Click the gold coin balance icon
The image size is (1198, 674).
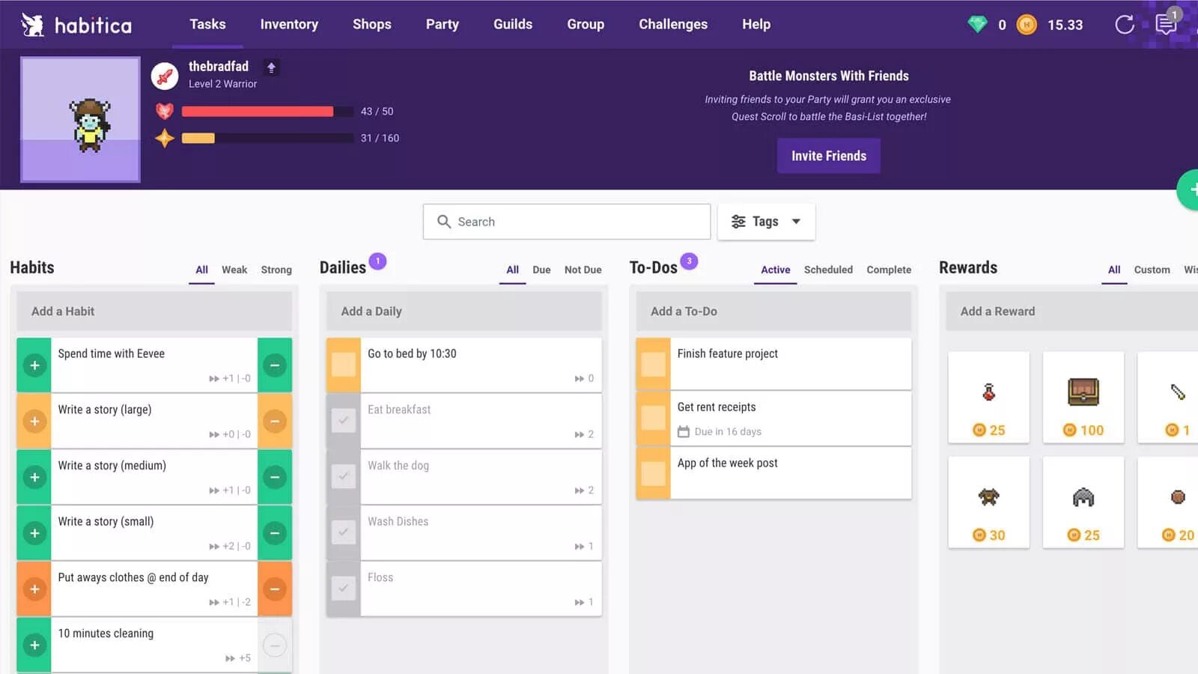click(1027, 25)
